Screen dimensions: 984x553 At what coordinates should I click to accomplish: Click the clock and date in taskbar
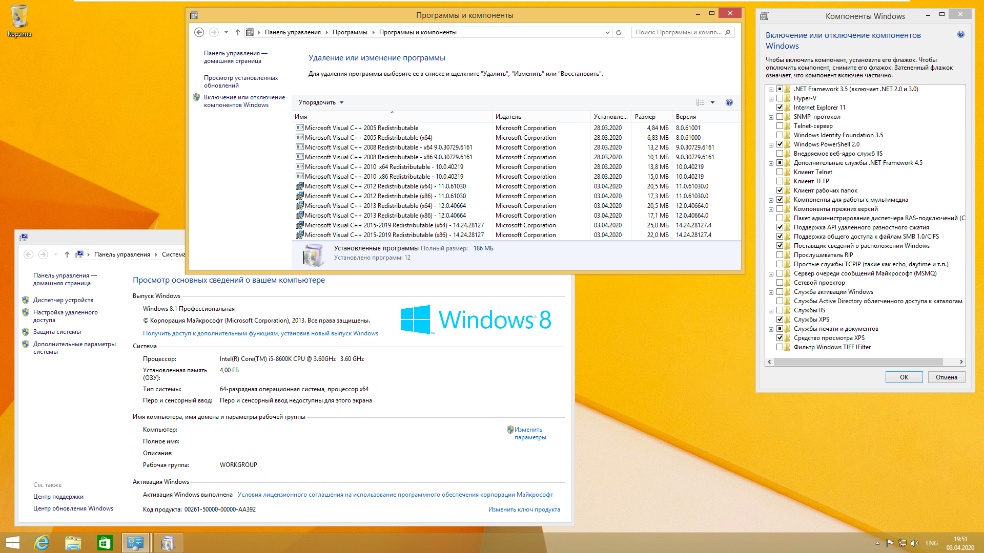pyautogui.click(x=960, y=543)
